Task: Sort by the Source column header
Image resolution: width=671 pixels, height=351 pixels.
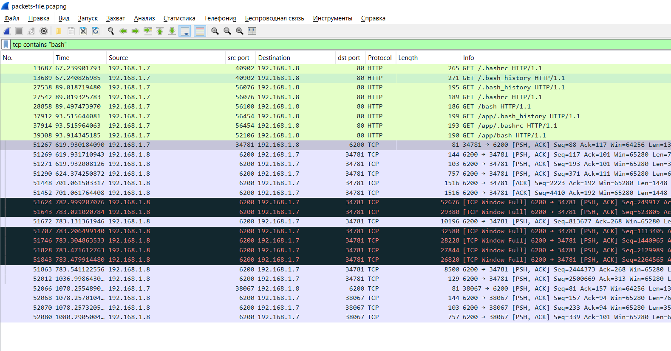Action: 166,58
